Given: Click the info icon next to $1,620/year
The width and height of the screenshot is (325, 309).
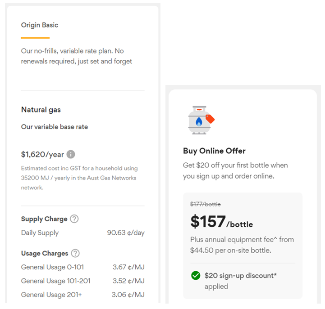Looking at the screenshot, I should coord(71,154).
